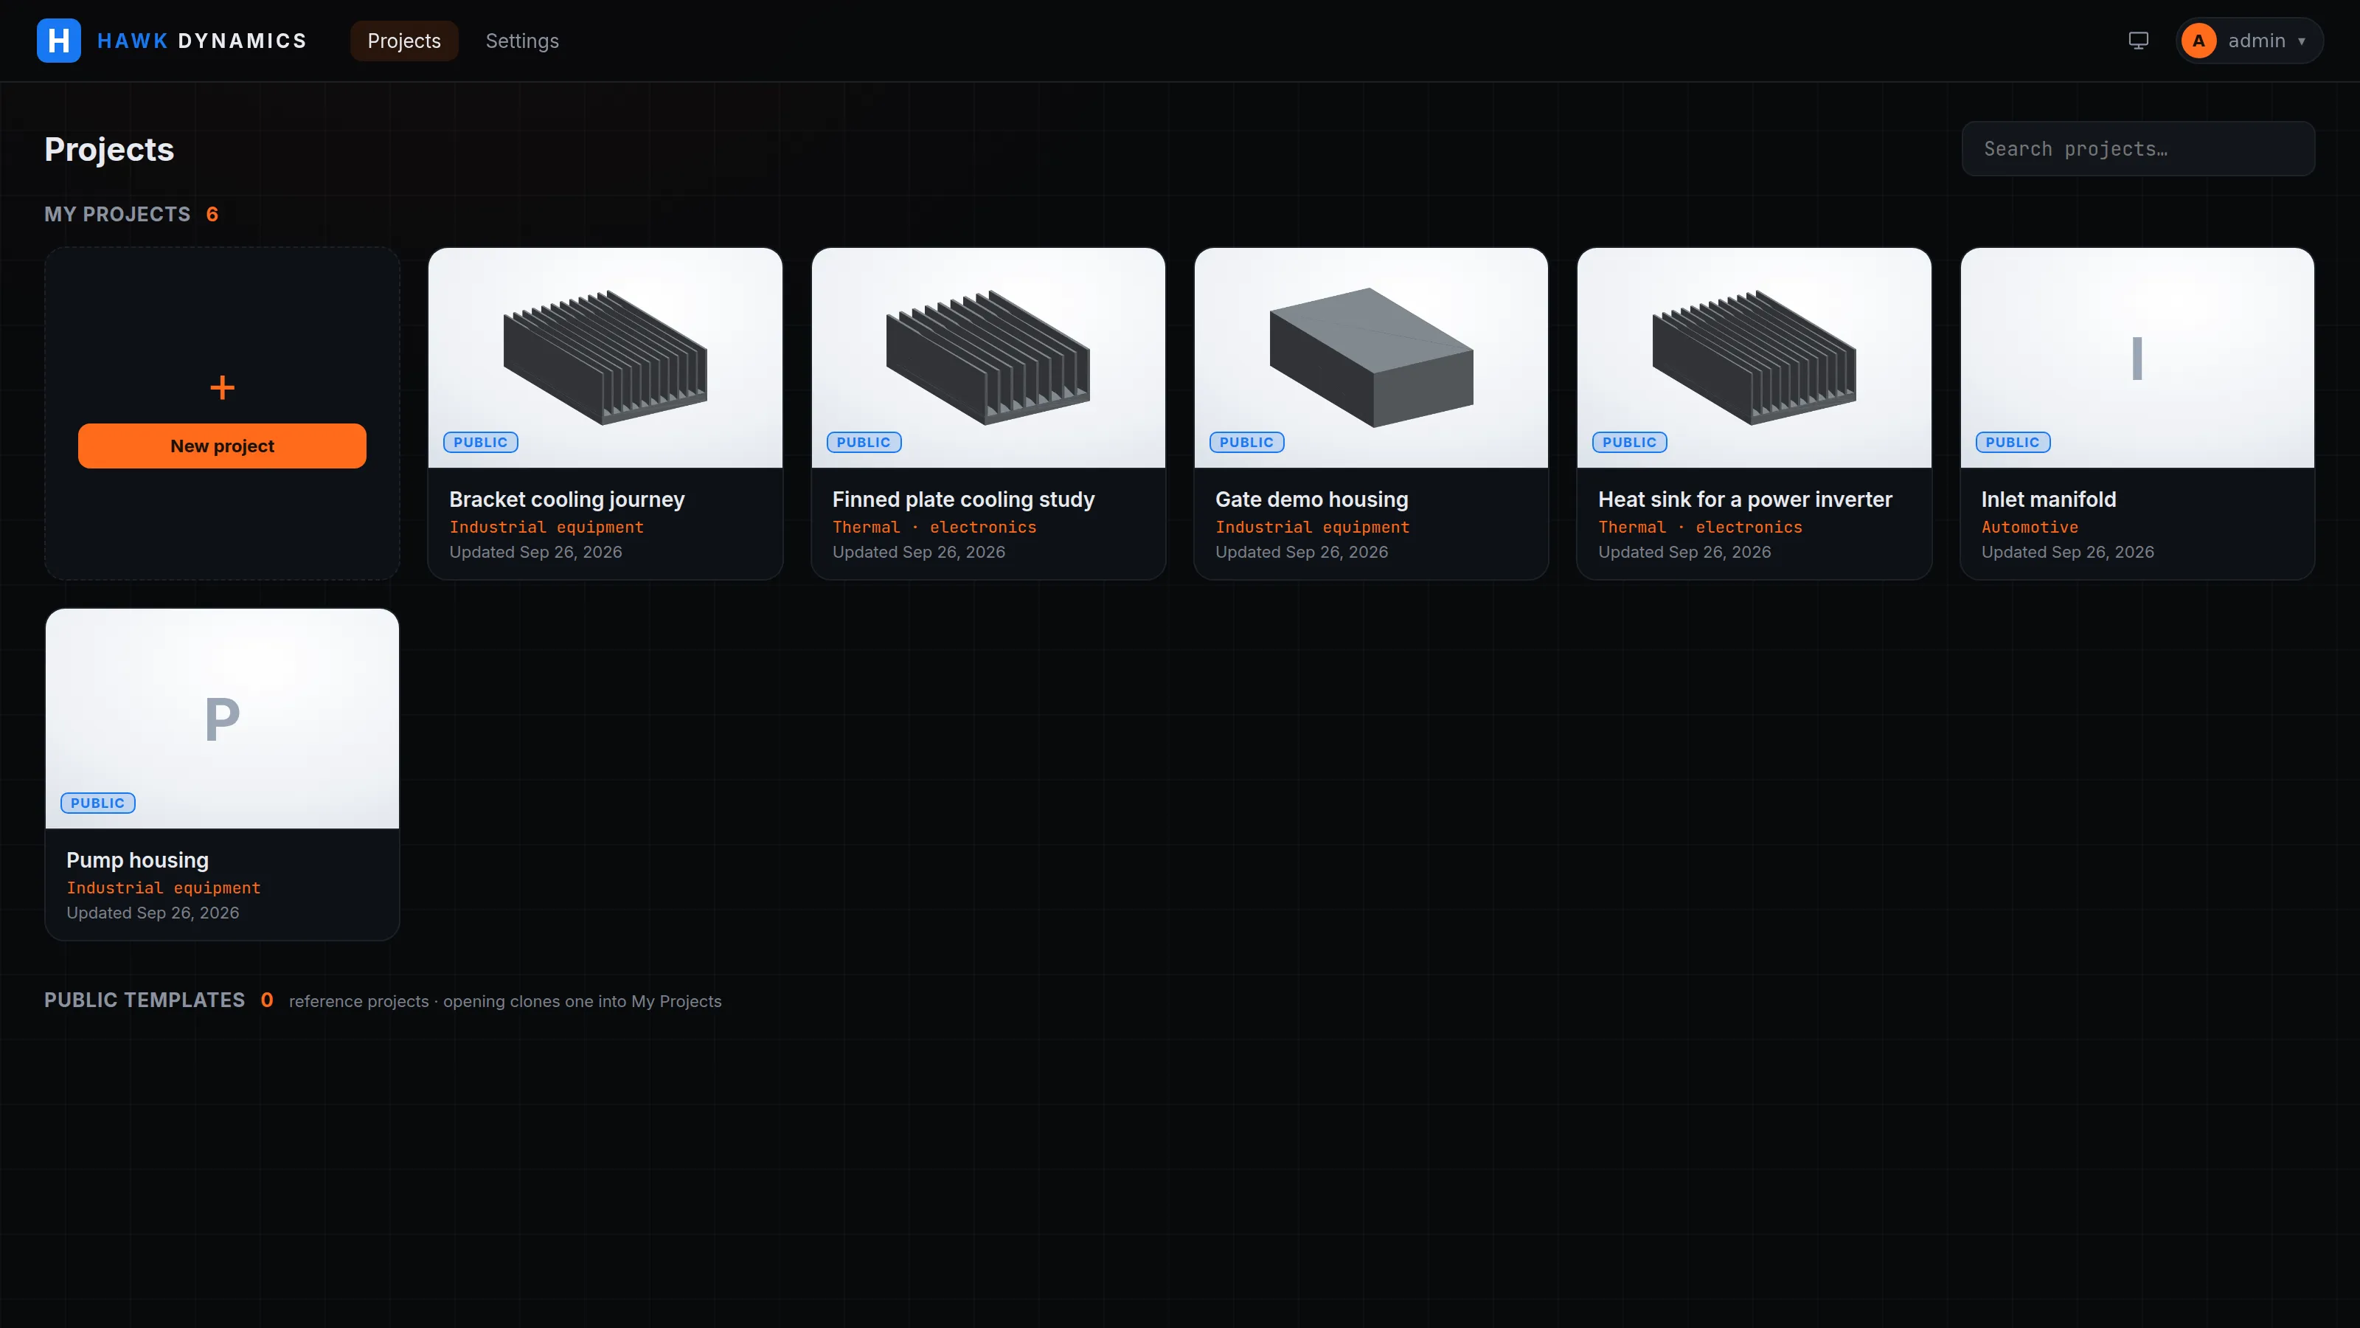2360x1328 pixels.
Task: Click the MY PROJECTS section heading
Action: click(x=117, y=213)
